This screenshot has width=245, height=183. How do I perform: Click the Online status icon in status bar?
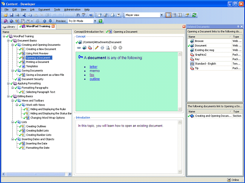pyautogui.click(x=229, y=180)
